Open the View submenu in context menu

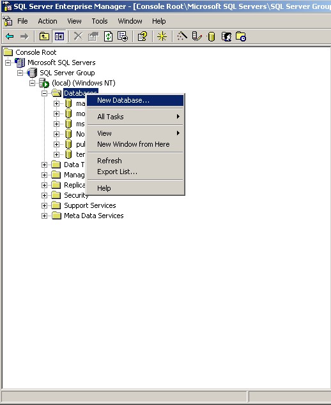135,133
